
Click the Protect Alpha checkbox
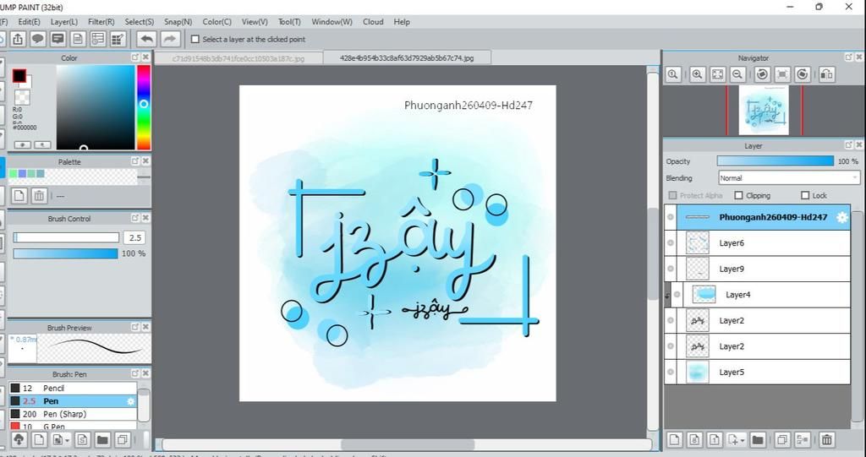672,195
